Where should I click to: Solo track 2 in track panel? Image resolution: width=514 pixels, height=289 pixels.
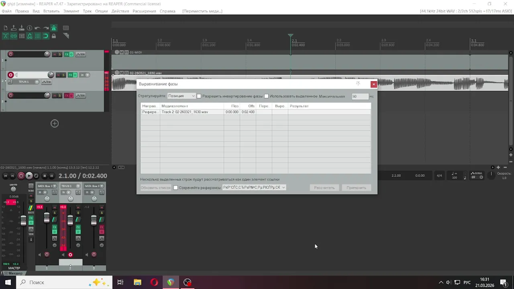[x=63, y=75]
